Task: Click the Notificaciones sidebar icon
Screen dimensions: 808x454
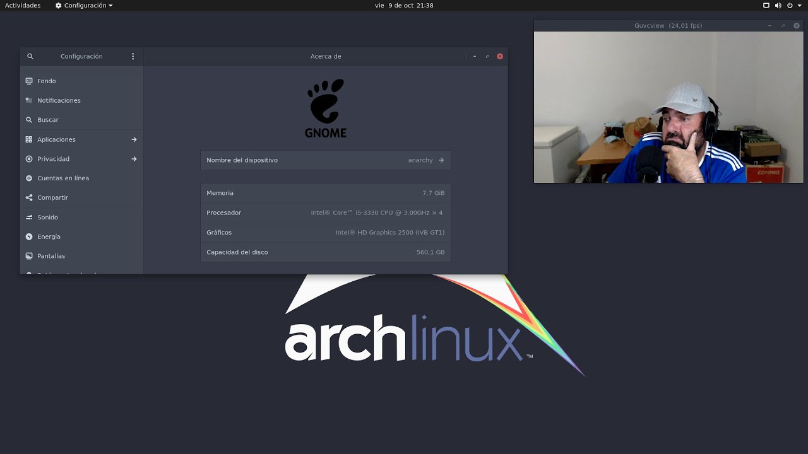Action: pos(29,100)
